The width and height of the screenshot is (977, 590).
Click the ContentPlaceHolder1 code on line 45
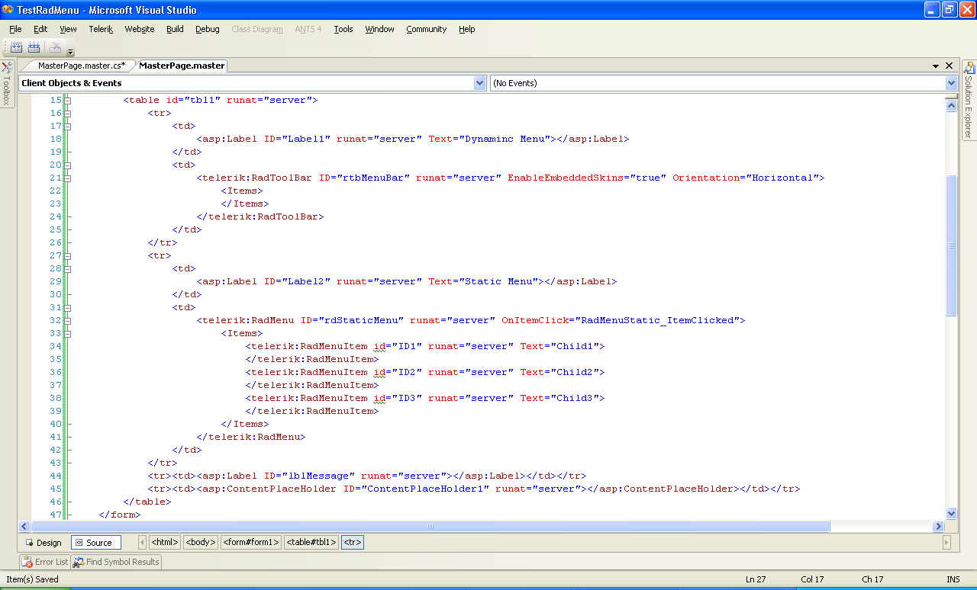tap(474, 489)
